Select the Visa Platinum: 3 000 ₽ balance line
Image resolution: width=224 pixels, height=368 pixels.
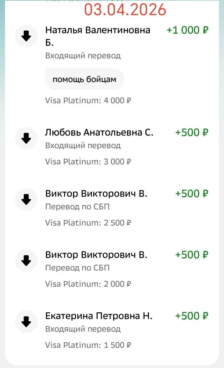click(x=88, y=162)
